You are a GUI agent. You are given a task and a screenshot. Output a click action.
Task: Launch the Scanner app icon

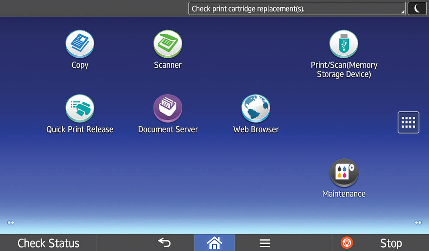pyautogui.click(x=168, y=44)
